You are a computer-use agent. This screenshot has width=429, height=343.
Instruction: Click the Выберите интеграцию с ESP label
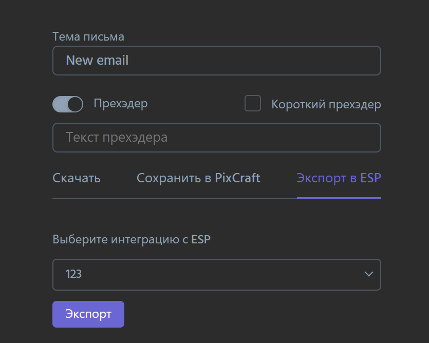132,240
